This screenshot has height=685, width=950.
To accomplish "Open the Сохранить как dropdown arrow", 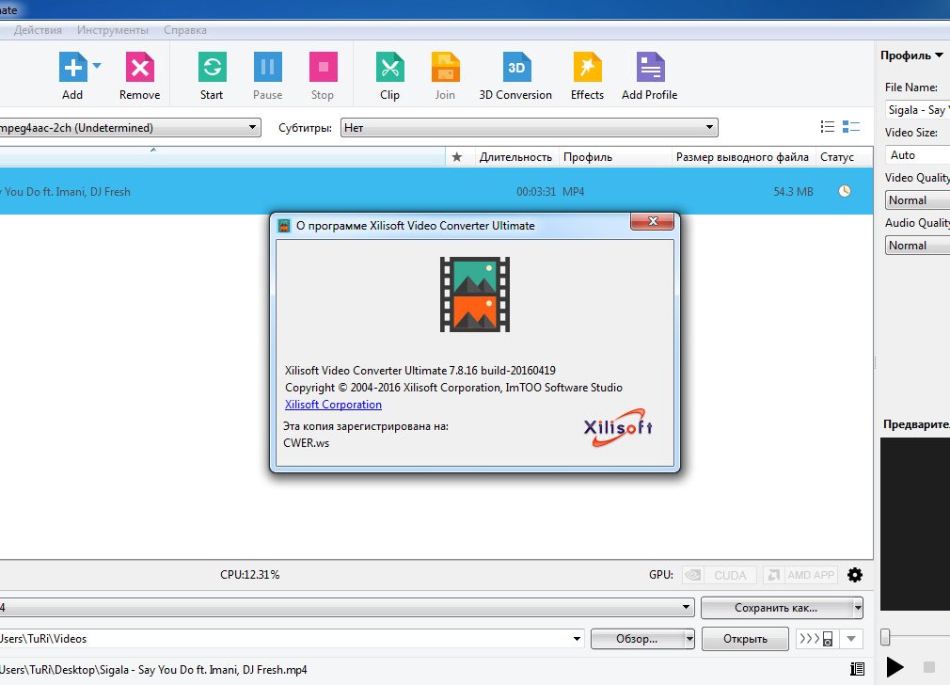I will coord(858,608).
